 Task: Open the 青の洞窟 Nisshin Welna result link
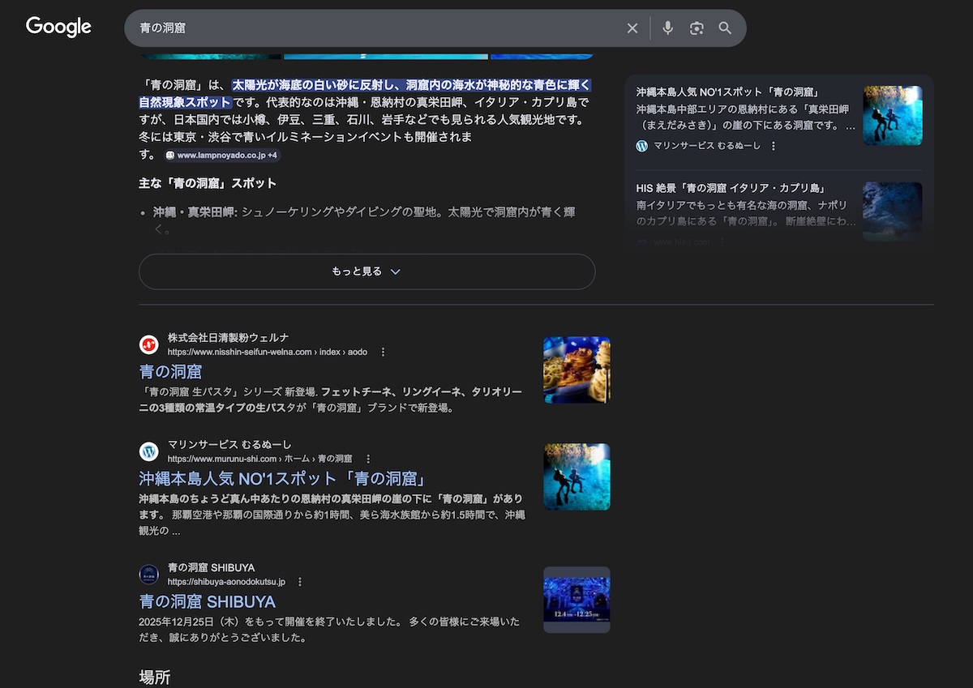tap(170, 372)
